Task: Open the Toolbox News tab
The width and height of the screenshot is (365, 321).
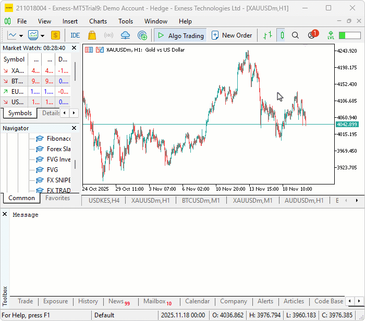Action: tap(119, 302)
